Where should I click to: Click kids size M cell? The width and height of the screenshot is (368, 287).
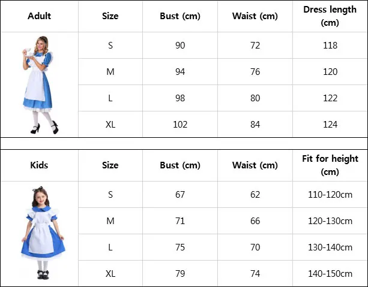click(x=110, y=221)
